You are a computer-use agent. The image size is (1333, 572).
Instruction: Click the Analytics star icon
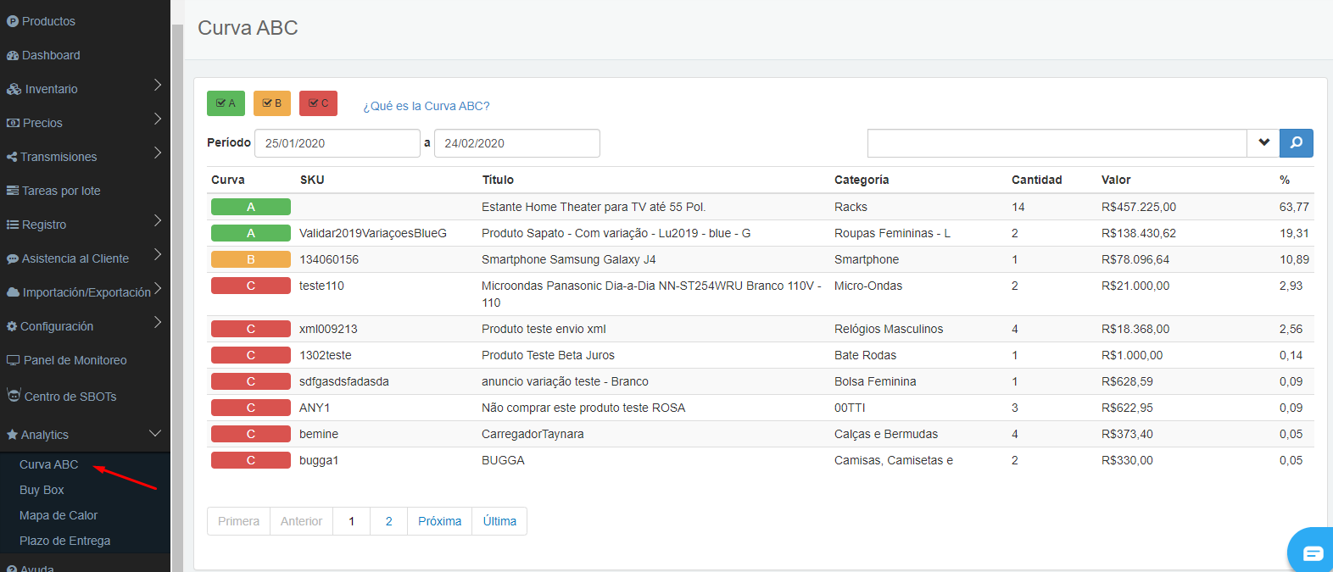point(12,435)
